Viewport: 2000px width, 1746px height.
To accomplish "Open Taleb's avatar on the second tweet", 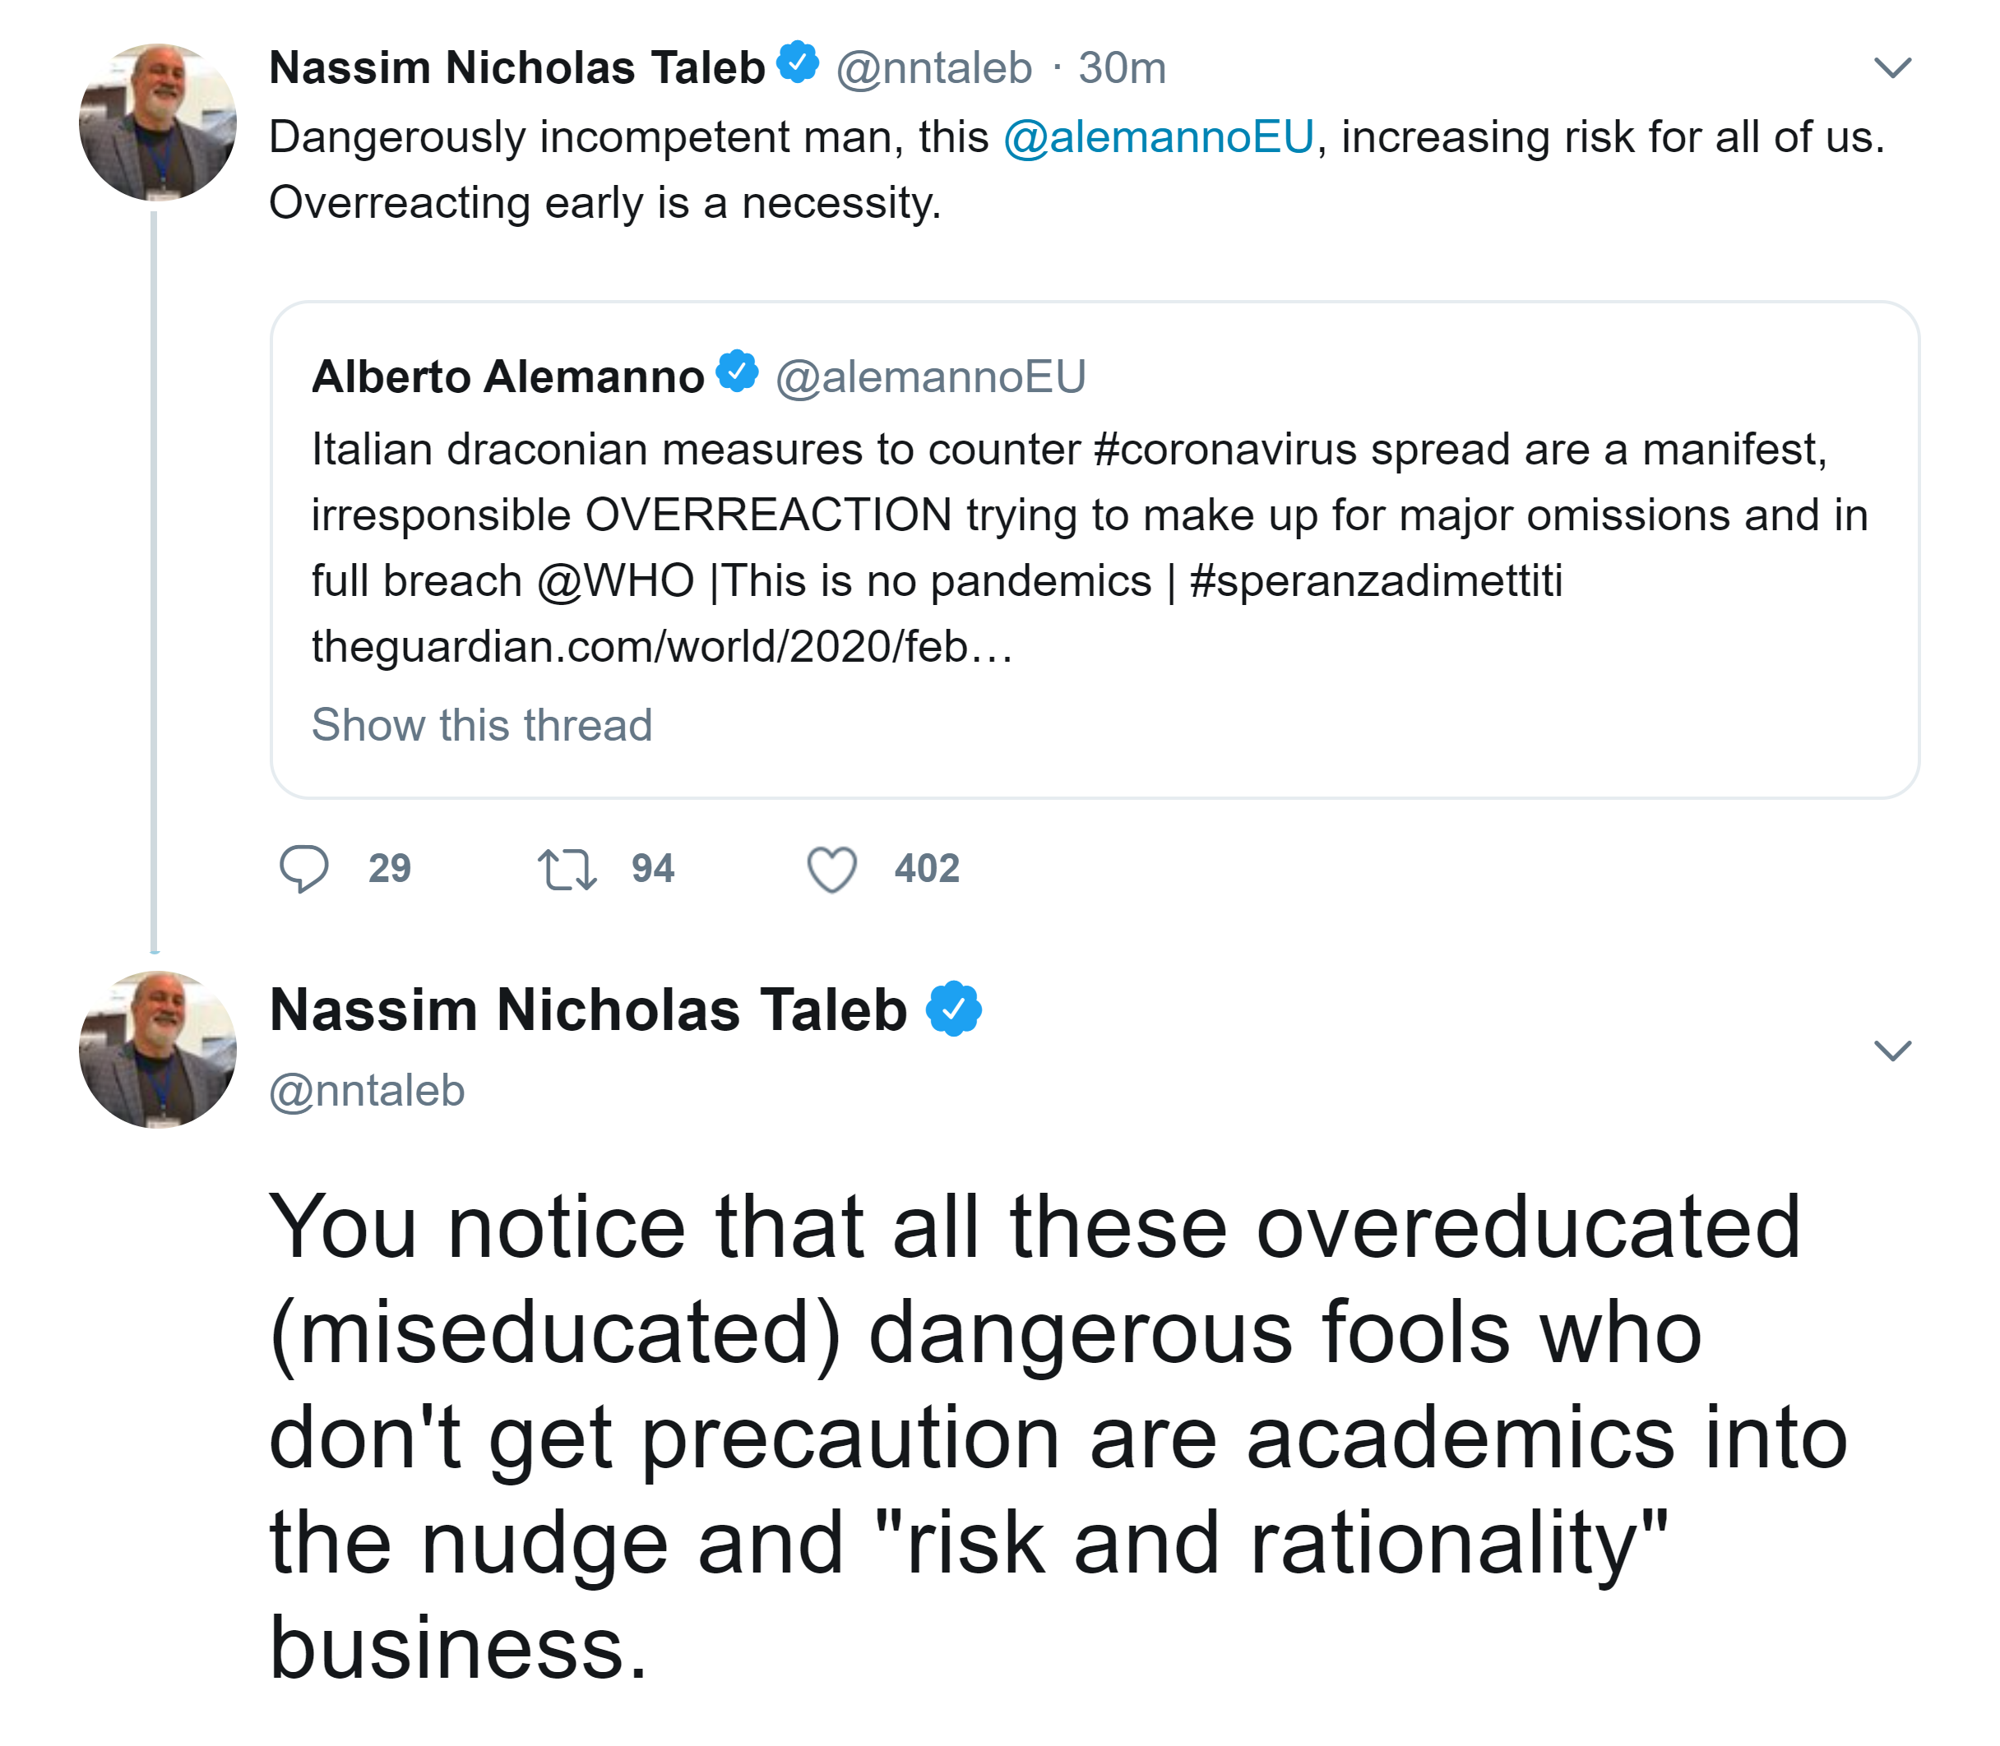I will 158,1051.
